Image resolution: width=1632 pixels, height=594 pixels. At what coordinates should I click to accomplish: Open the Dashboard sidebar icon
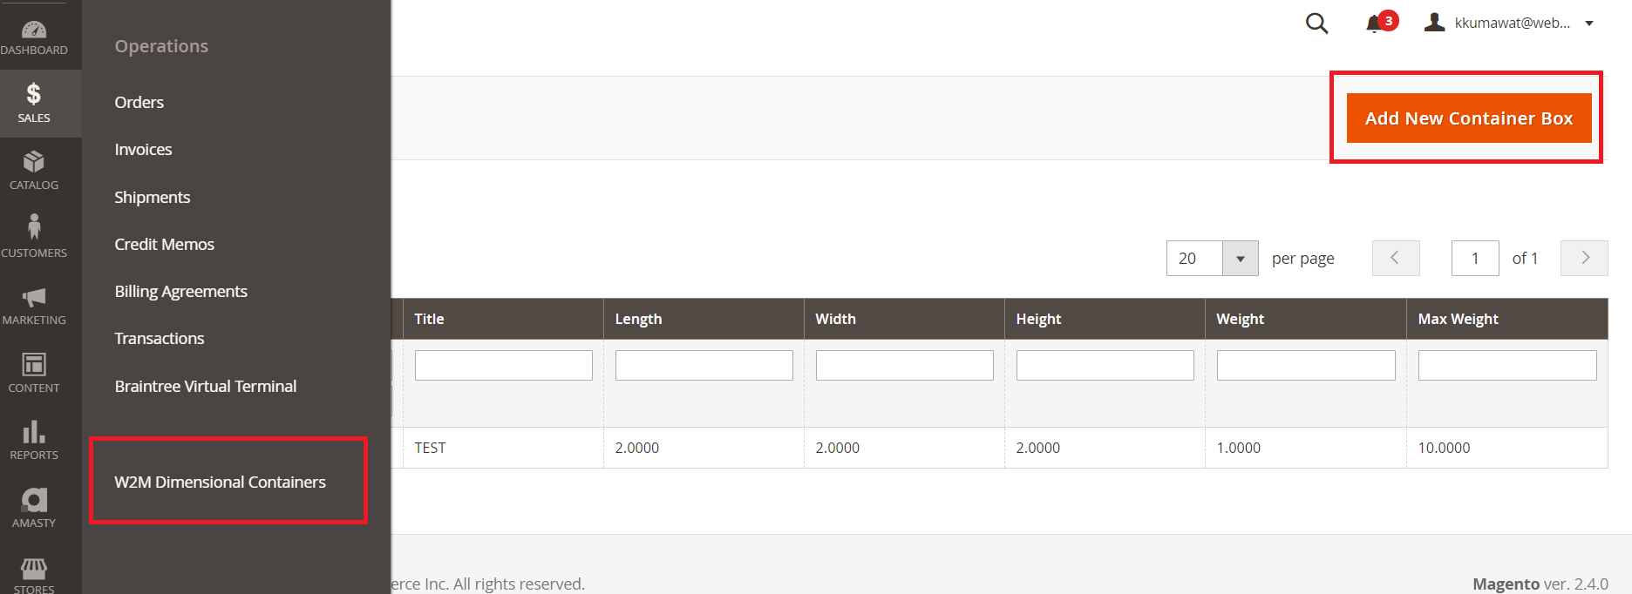34,30
